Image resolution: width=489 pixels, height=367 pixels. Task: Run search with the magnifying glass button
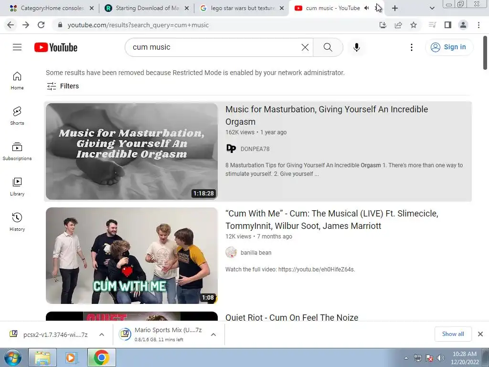328,47
